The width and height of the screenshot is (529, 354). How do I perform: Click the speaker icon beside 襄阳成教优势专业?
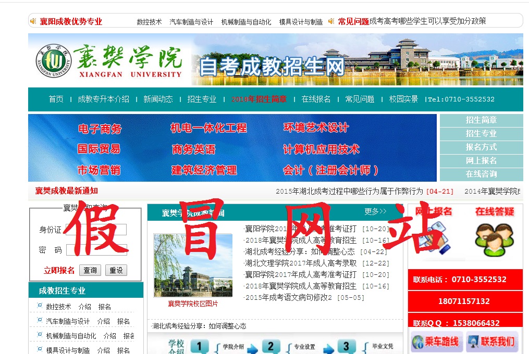33,21
